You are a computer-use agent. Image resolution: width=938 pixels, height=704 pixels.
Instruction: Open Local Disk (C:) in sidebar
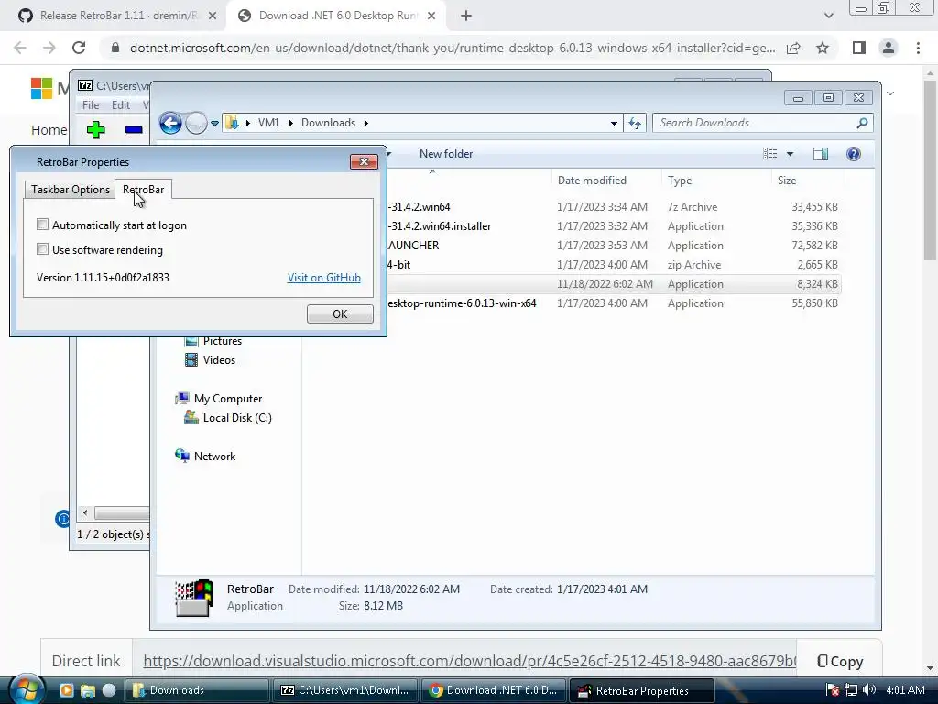237,418
